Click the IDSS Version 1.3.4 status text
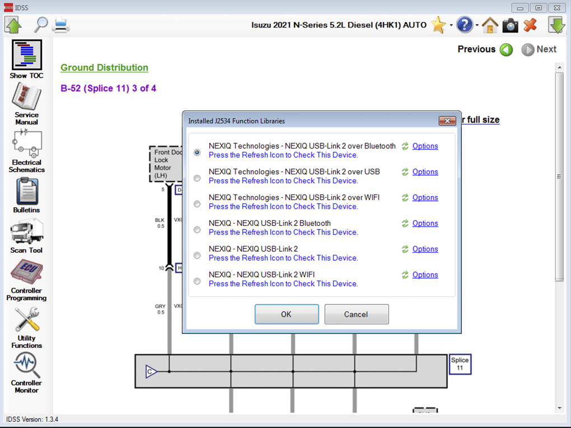This screenshot has height=428, width=571. 32,419
